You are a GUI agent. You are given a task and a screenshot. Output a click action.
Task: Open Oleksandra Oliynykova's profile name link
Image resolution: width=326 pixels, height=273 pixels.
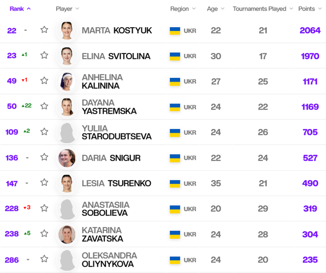[x=109, y=260]
